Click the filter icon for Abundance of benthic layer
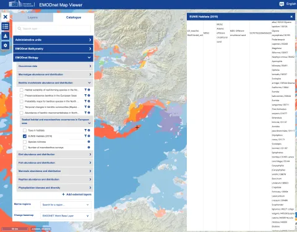The image size is (297, 232). pyautogui.click(x=85, y=113)
